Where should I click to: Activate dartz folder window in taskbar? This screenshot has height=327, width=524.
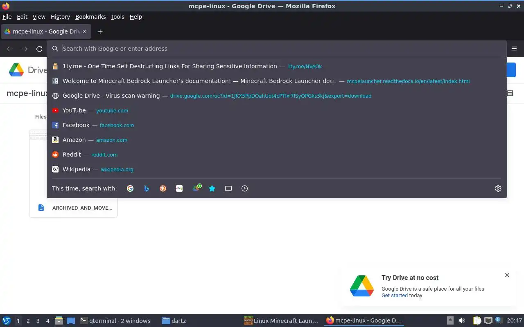click(x=174, y=321)
